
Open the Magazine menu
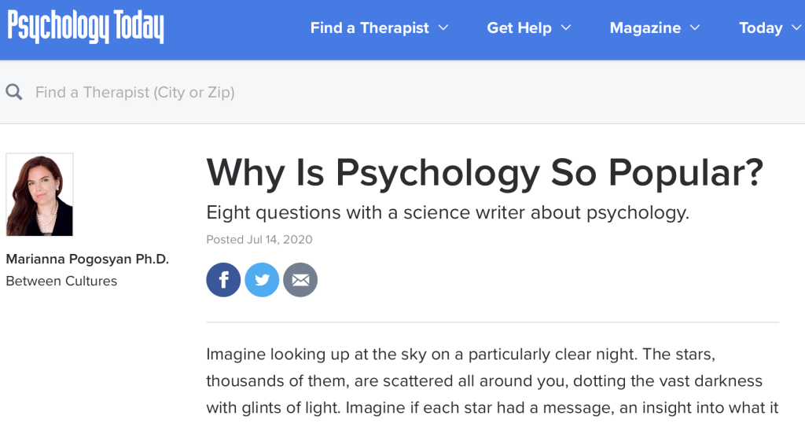(x=645, y=28)
